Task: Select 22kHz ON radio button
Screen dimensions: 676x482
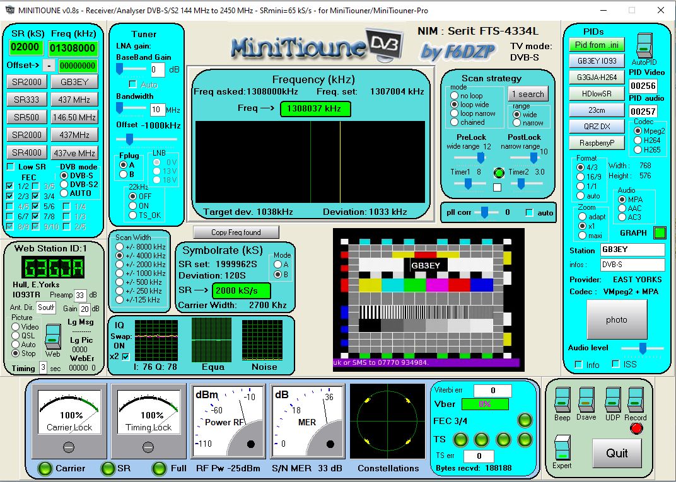Action: click(133, 206)
